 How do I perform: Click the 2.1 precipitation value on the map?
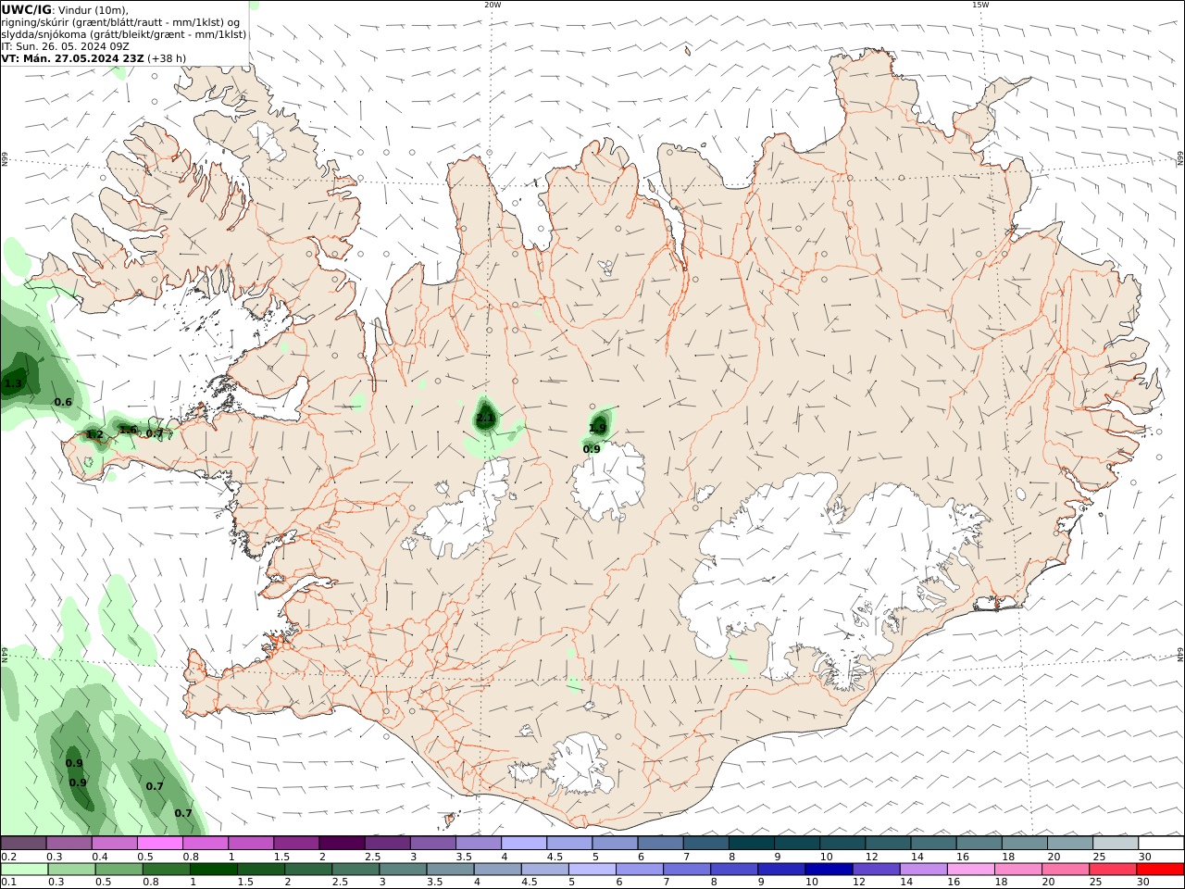[x=484, y=419]
